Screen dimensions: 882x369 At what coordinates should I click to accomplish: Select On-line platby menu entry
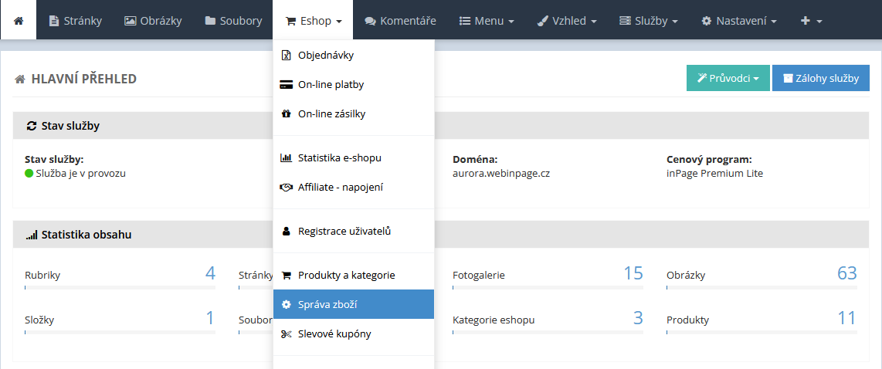click(331, 84)
